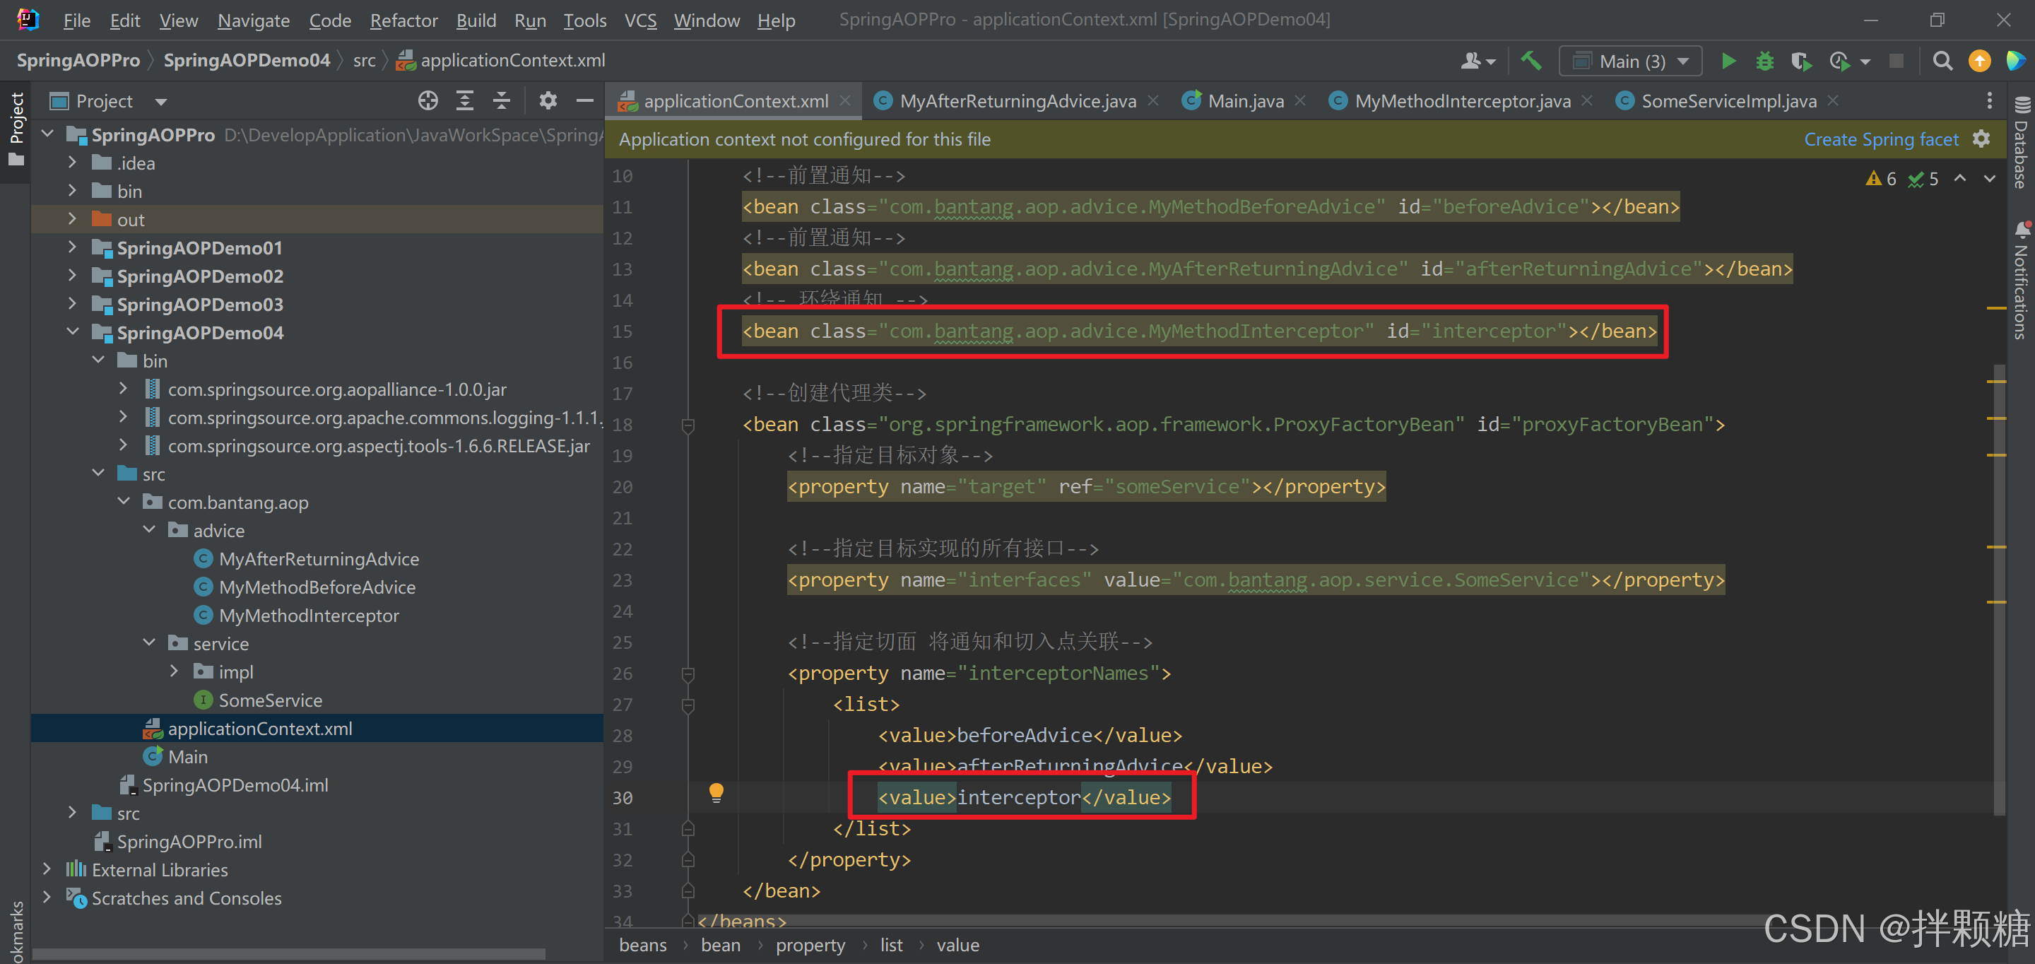Select the property breadcrumb at bottom
This screenshot has width=2035, height=964.
pyautogui.click(x=810, y=945)
